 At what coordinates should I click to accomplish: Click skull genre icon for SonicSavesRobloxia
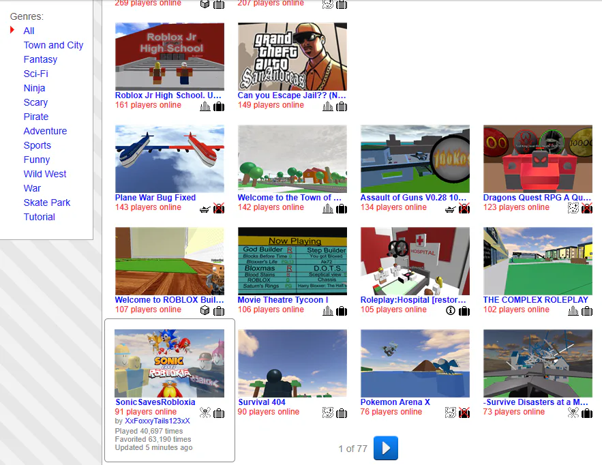[x=205, y=412]
